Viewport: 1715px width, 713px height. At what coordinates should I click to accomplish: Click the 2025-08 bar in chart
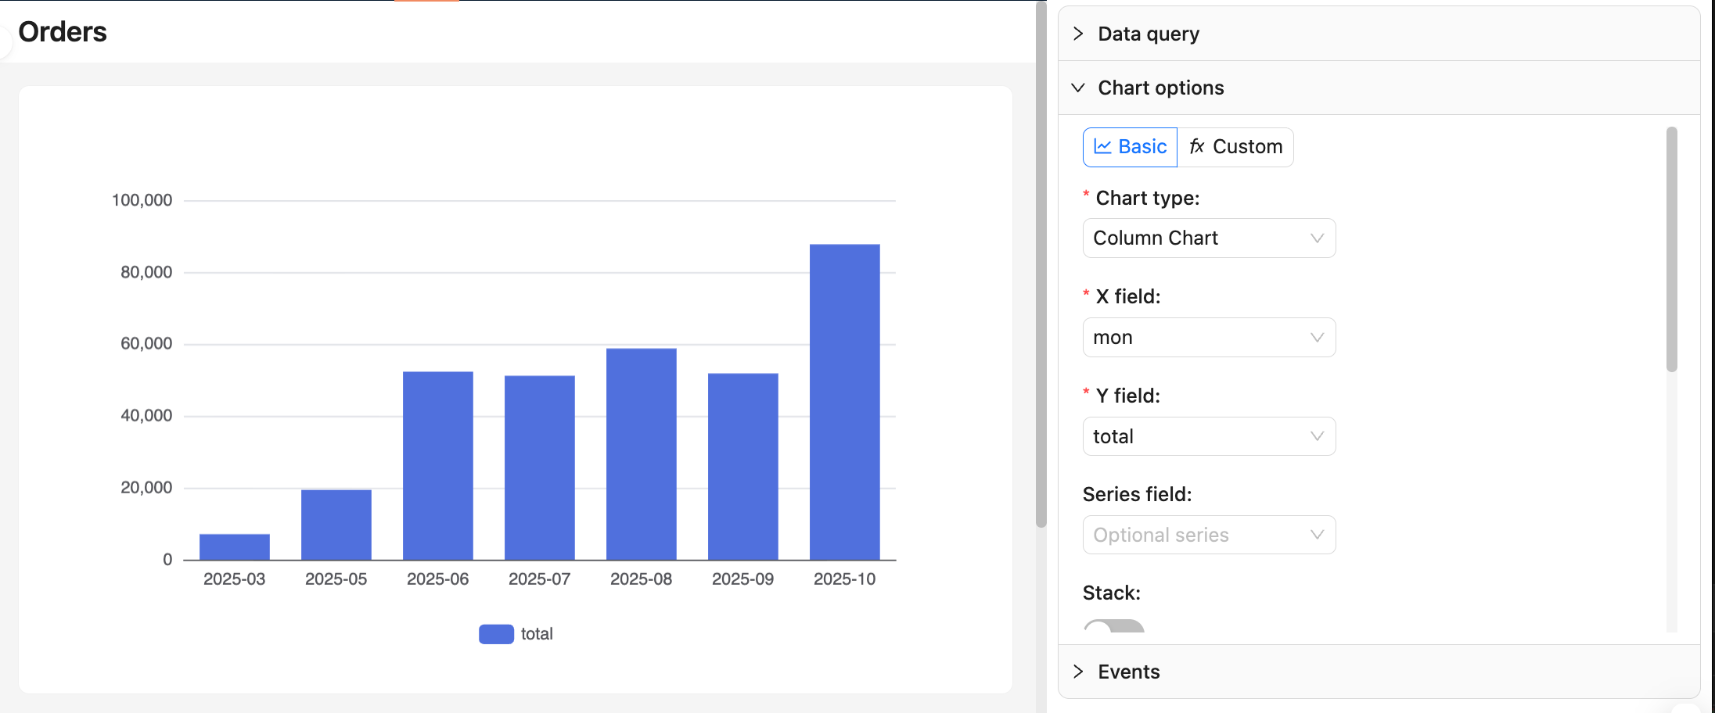[641, 453]
